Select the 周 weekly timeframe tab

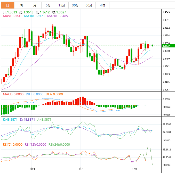tap(21, 5)
